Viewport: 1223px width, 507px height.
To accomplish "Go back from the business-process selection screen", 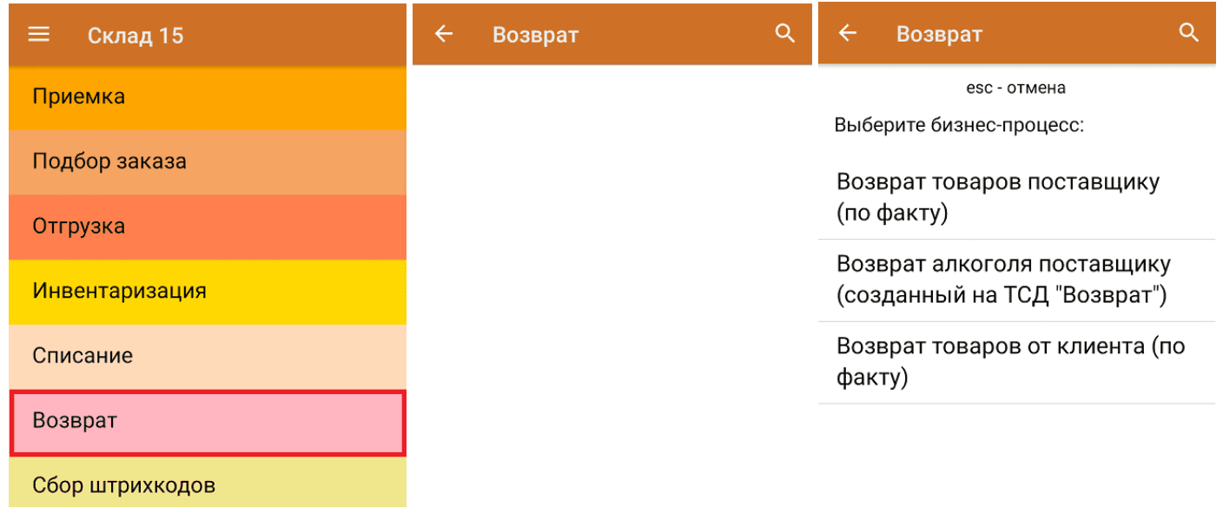I will tap(847, 34).
